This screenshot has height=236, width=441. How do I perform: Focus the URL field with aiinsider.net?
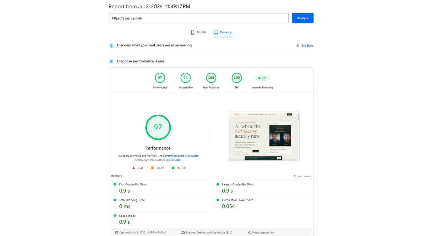(198, 18)
